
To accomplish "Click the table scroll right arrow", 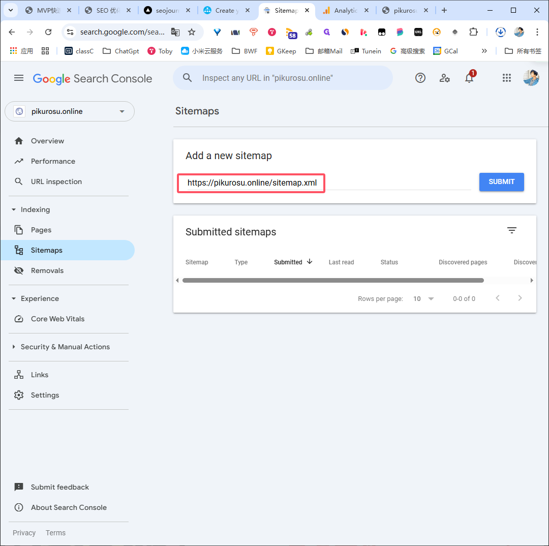I will [x=532, y=280].
